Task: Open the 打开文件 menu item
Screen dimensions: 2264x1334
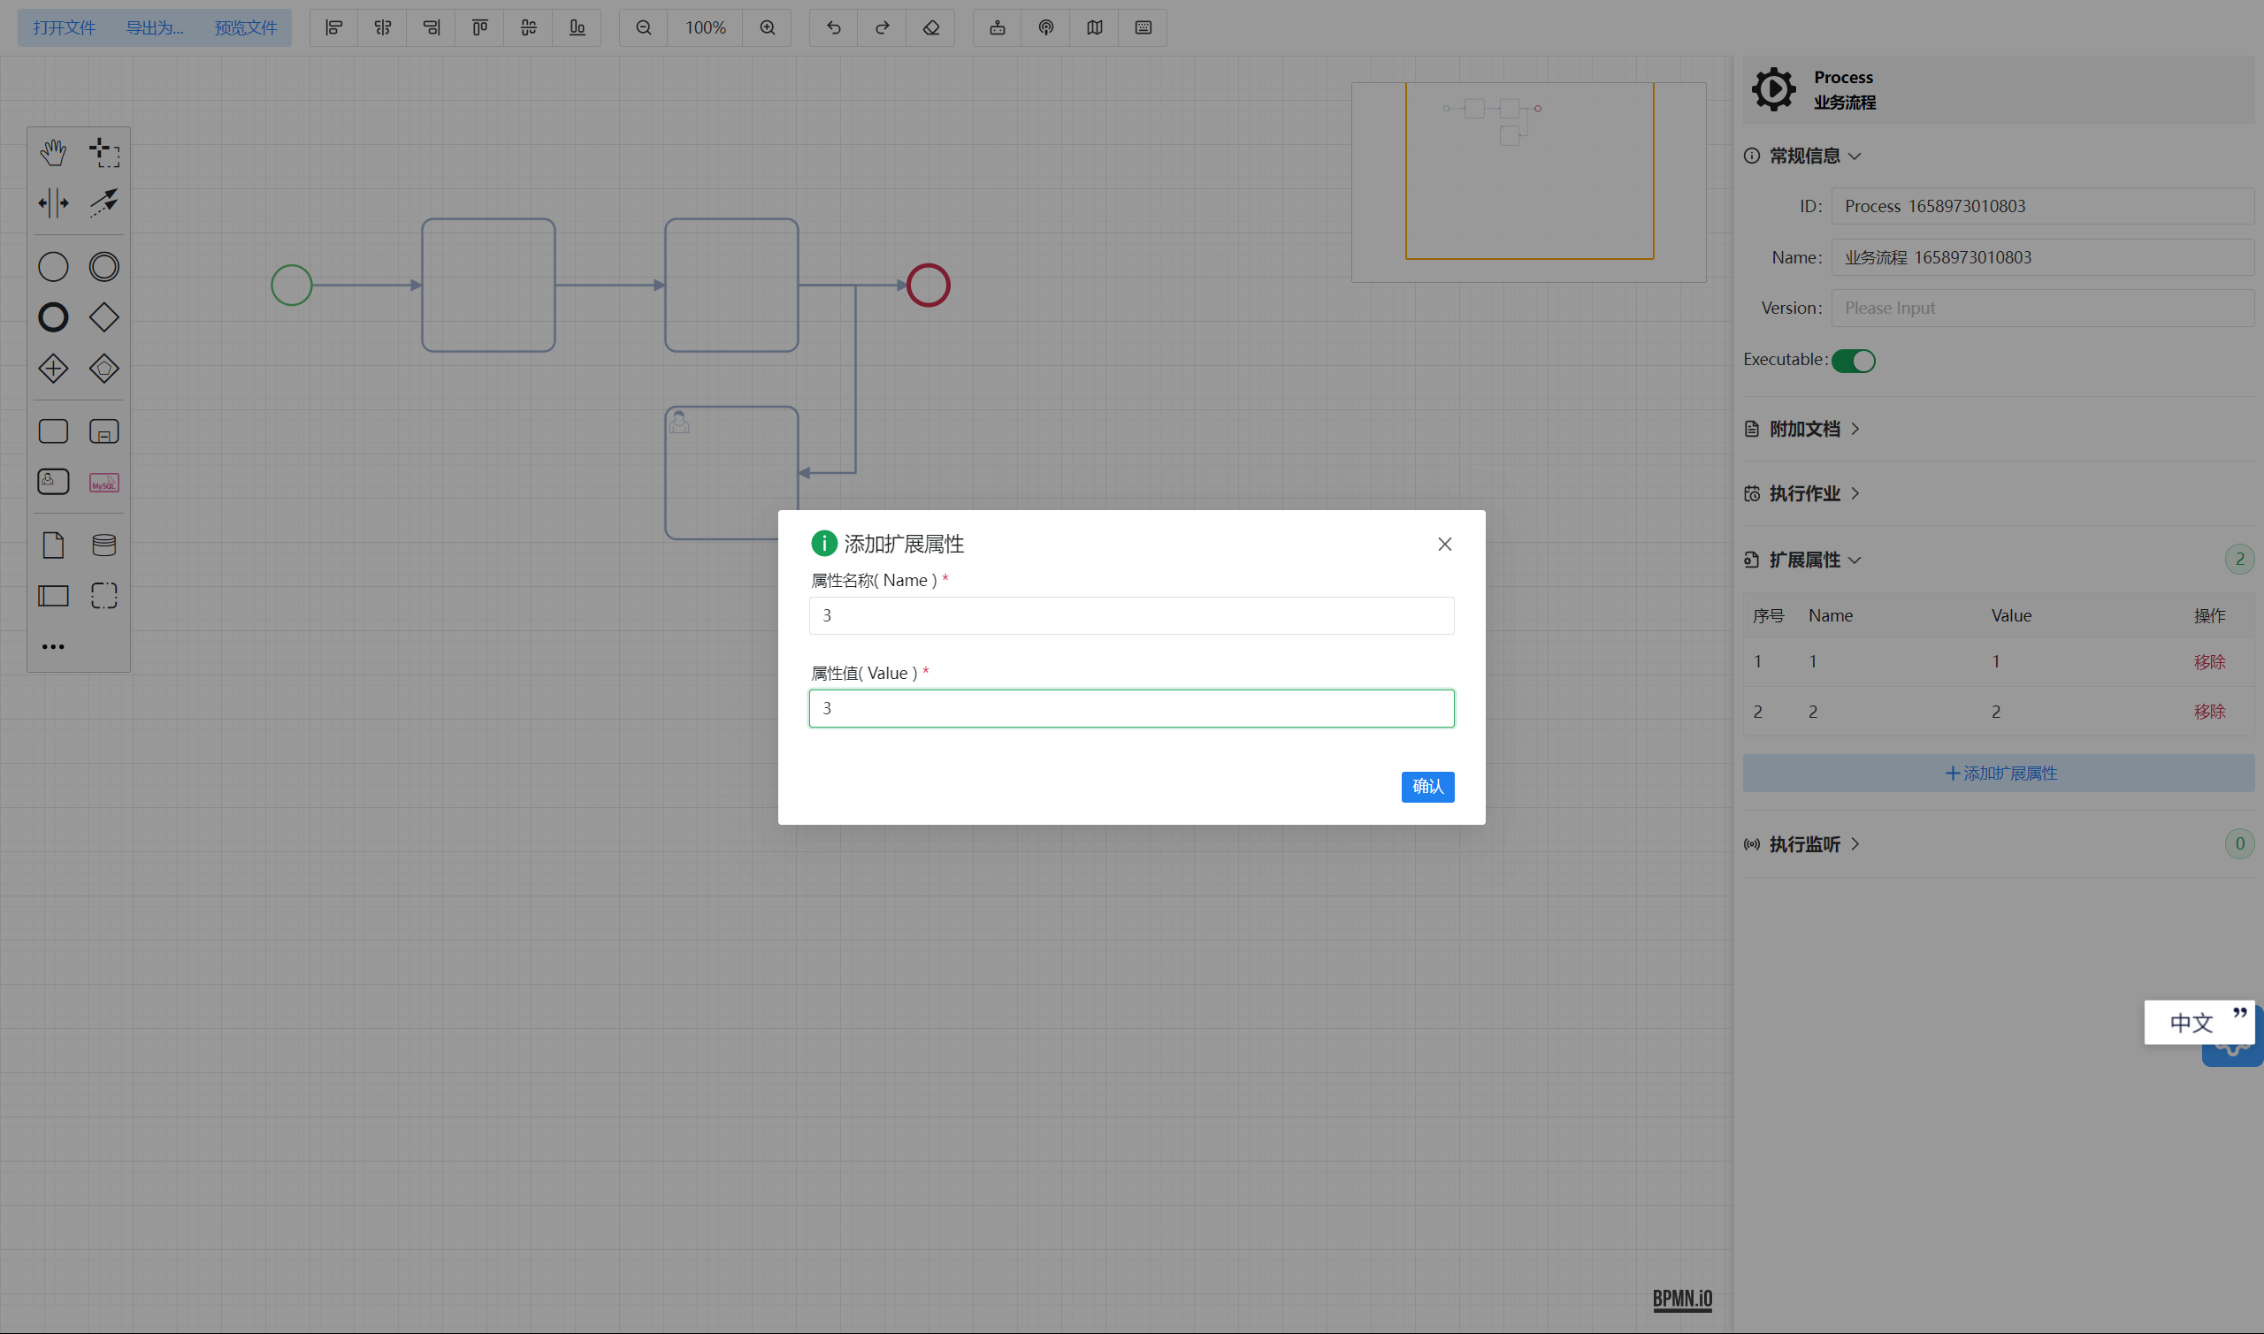Action: pos(64,28)
